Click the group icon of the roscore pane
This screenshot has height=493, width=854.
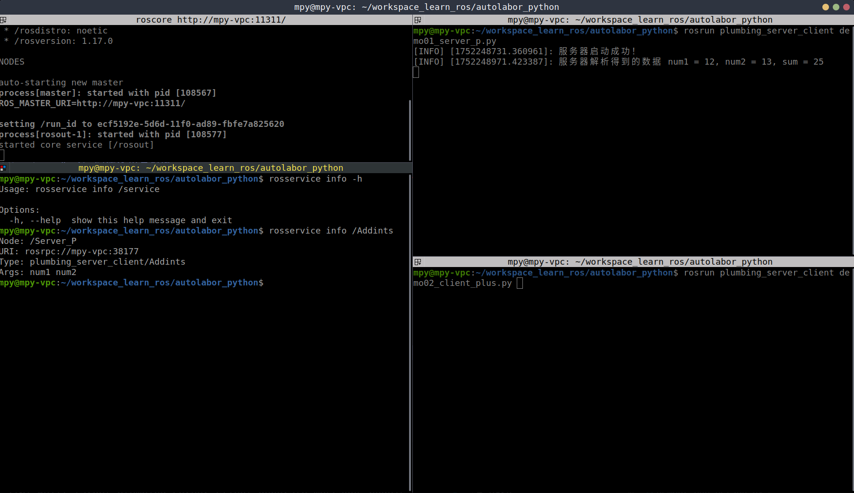coord(3,20)
